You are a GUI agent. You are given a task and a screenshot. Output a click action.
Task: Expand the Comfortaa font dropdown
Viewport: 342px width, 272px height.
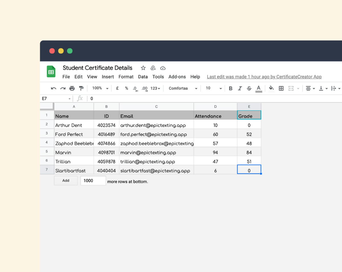183,88
